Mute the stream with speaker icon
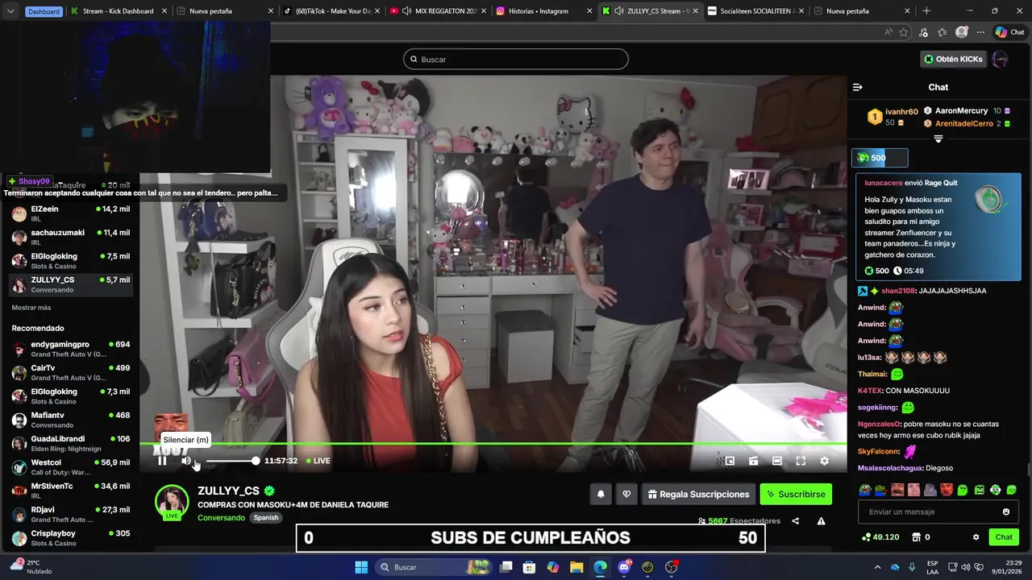This screenshot has width=1032, height=580. [x=186, y=461]
